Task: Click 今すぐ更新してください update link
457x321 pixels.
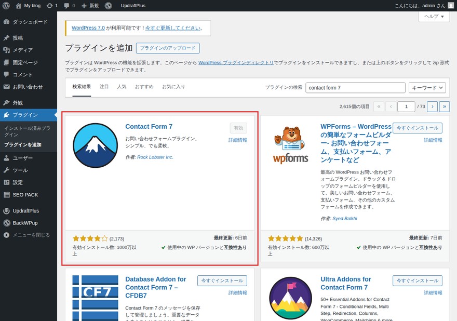Action: click(173, 28)
